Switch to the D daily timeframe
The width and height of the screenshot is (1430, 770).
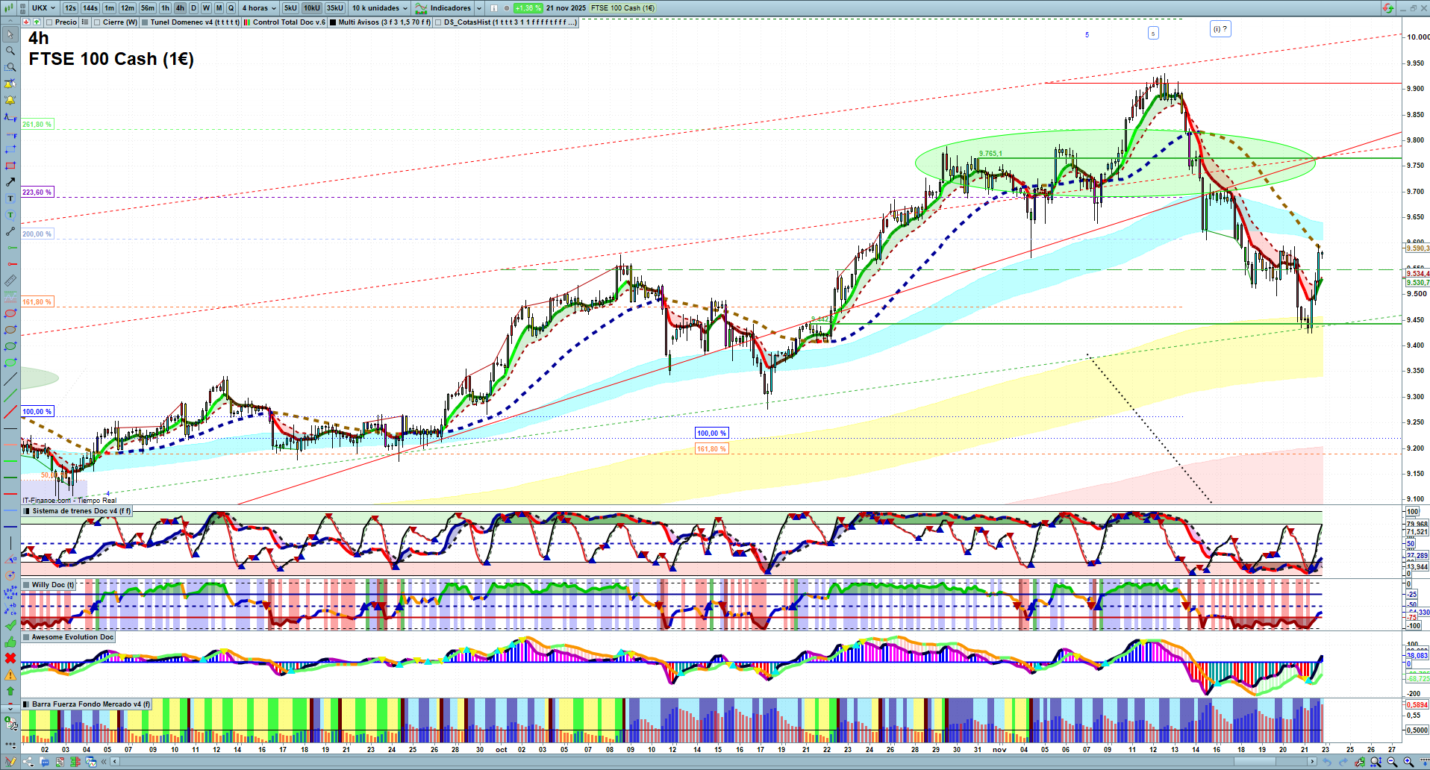(x=193, y=8)
